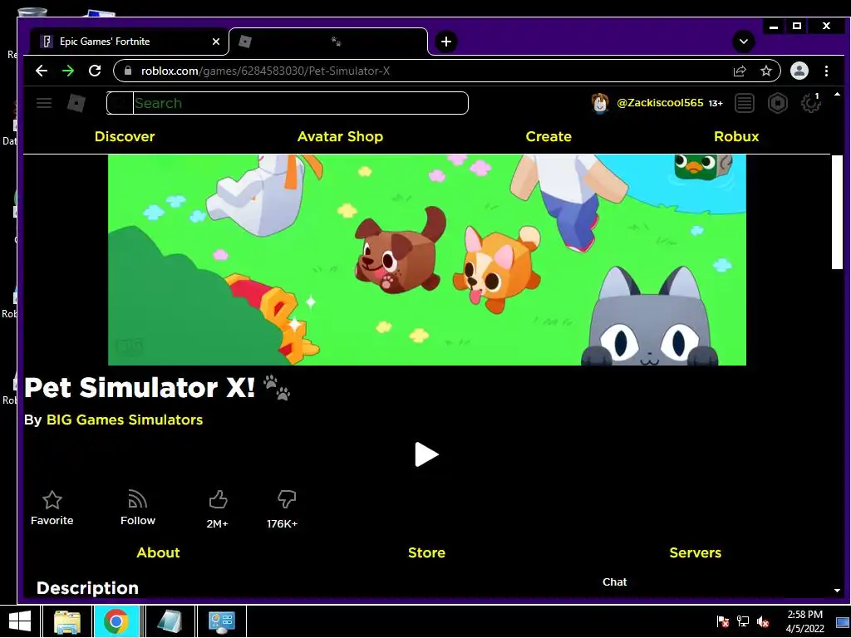851x638 pixels.
Task: Open Chrome three-dot menu
Action: 827,71
